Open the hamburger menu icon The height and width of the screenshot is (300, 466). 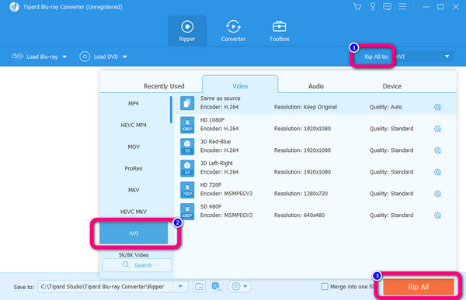coord(402,6)
